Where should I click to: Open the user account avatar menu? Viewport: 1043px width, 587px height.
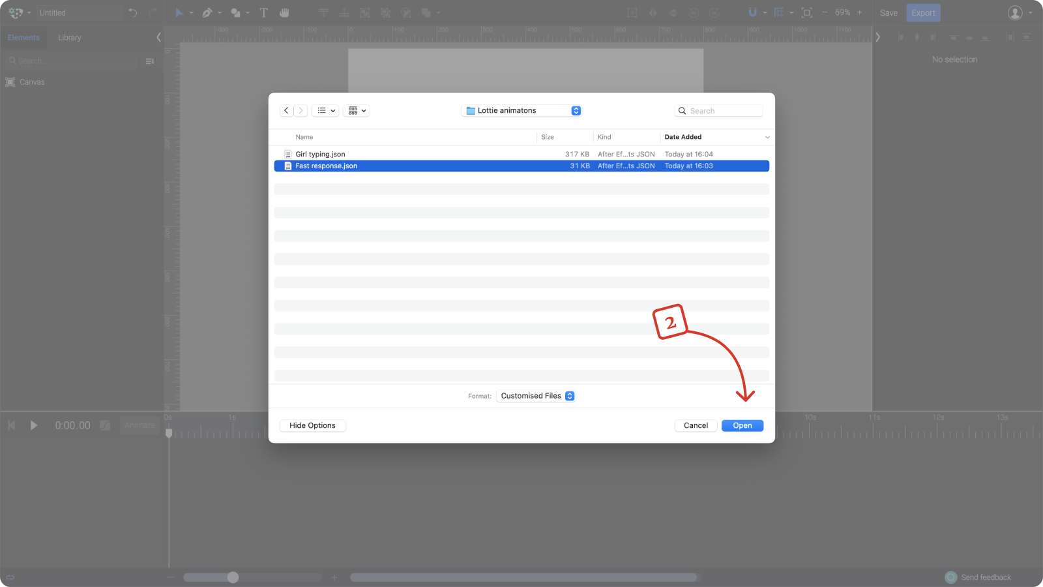click(x=1014, y=12)
